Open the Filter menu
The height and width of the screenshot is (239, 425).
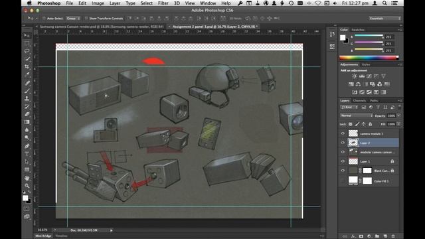(163, 3)
